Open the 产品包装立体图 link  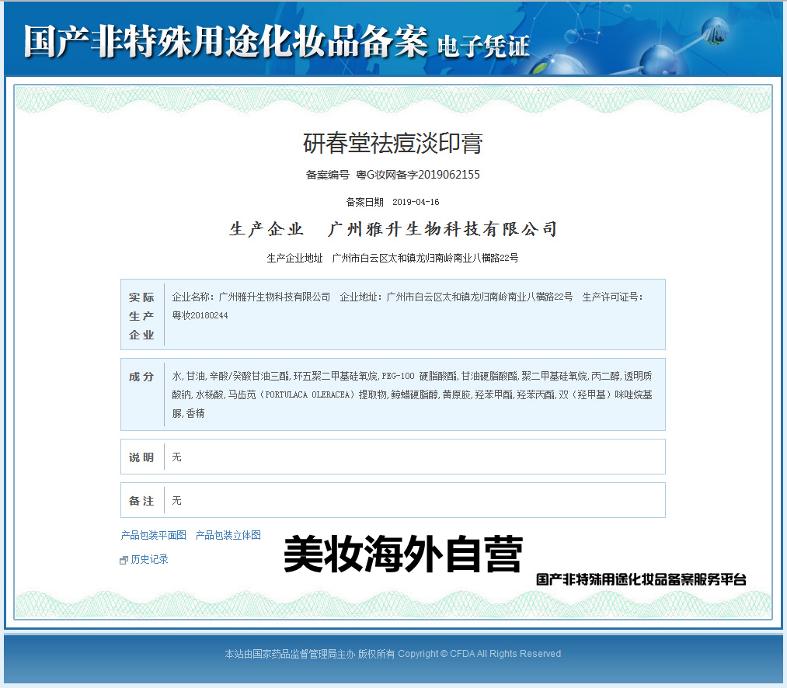[228, 535]
